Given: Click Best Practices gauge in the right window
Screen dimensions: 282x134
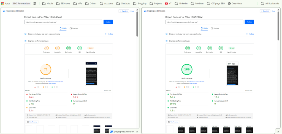Looking at the screenshot, I should click(x=210, y=48).
